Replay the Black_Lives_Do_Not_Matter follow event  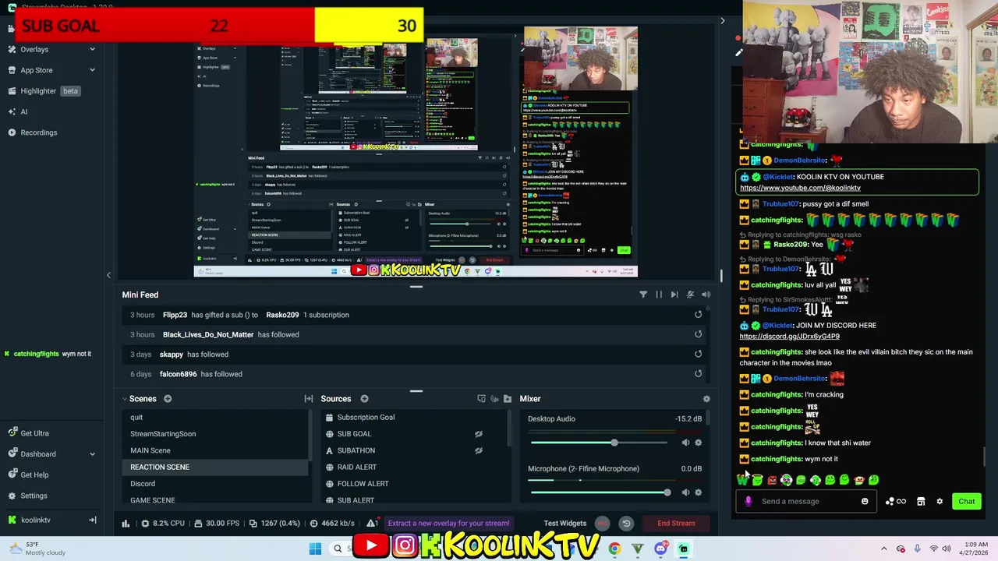point(698,334)
